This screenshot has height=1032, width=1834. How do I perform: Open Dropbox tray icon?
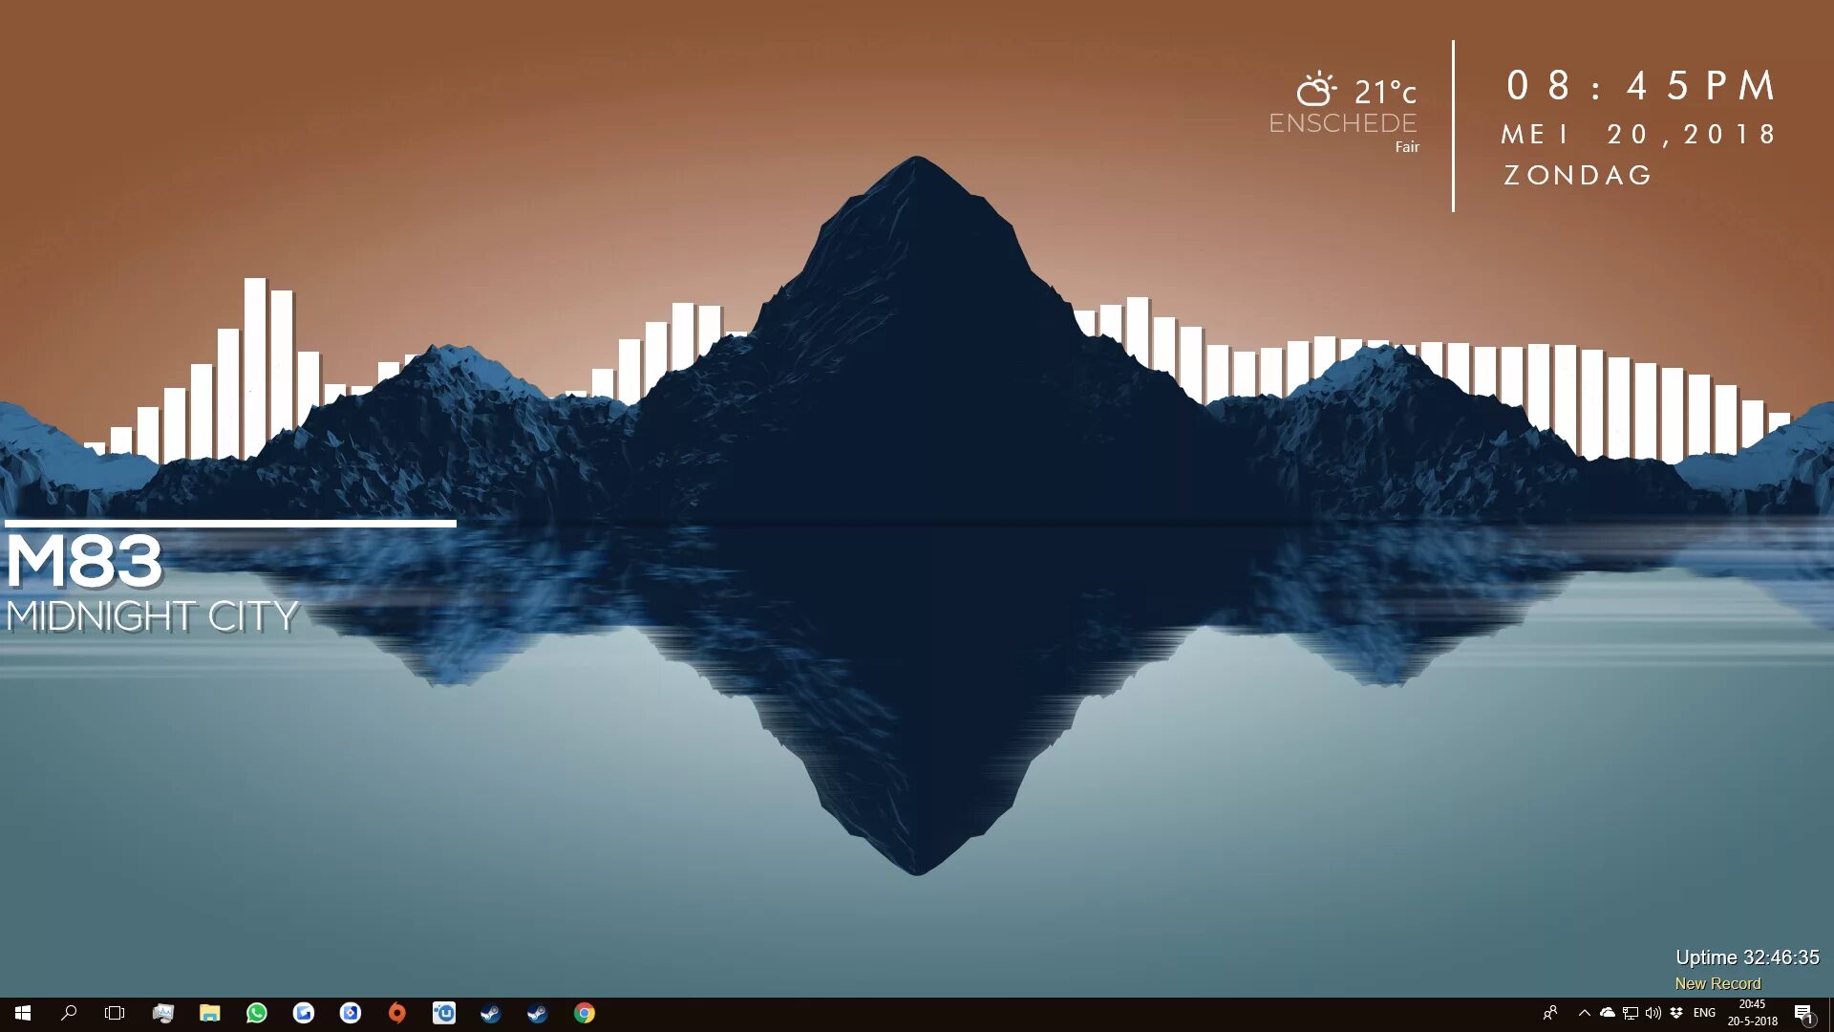(1675, 1013)
